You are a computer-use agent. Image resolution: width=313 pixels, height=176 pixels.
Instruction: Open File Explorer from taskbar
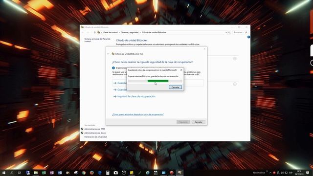pyautogui.click(x=36, y=173)
